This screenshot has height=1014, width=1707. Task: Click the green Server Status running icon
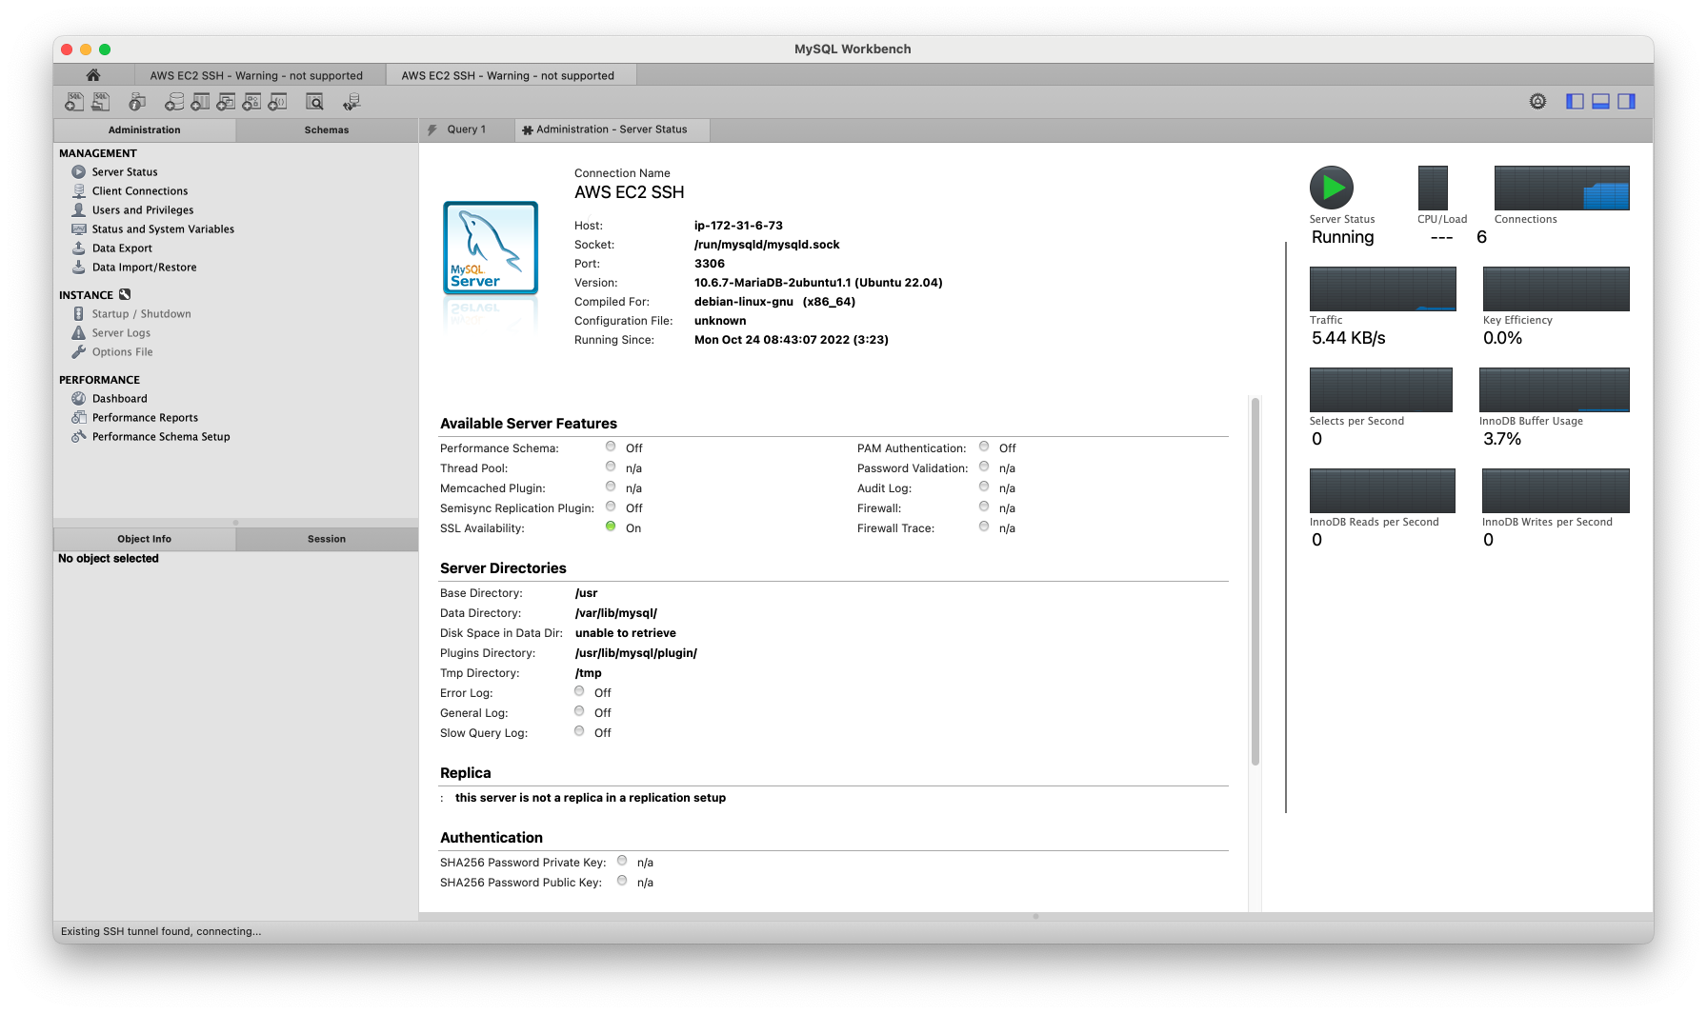1332,188
